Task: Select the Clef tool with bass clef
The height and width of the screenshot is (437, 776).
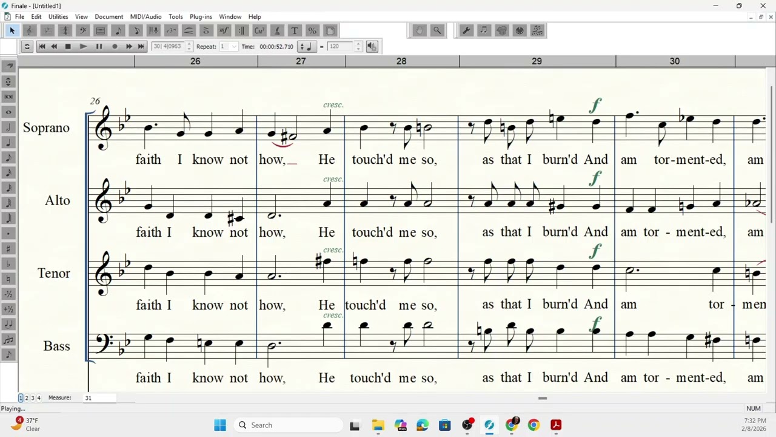Action: point(82,30)
